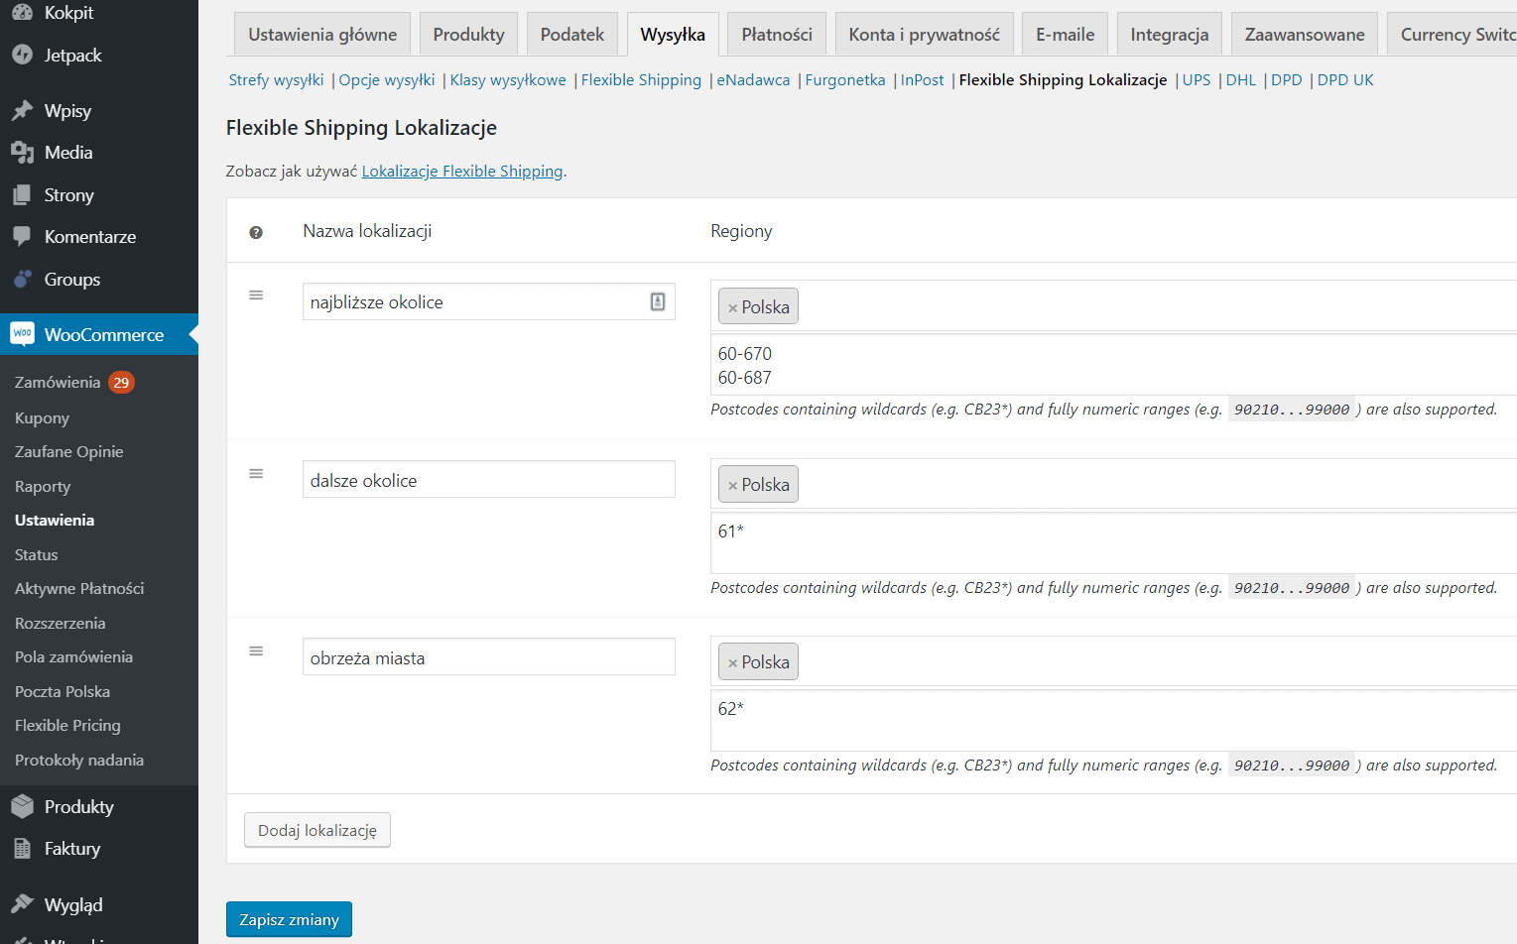Screen dimensions: 1517x944
Task: Open Klasy wysyłkowe section
Action: click(508, 80)
